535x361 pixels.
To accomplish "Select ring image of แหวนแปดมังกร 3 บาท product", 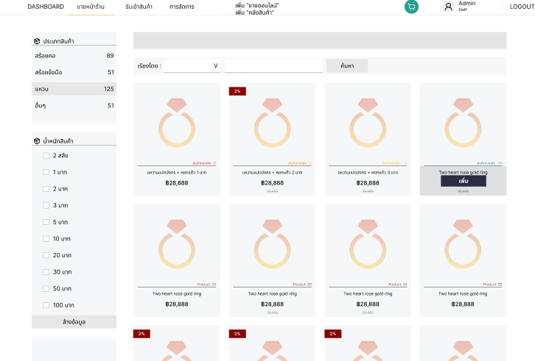I will tap(368, 122).
